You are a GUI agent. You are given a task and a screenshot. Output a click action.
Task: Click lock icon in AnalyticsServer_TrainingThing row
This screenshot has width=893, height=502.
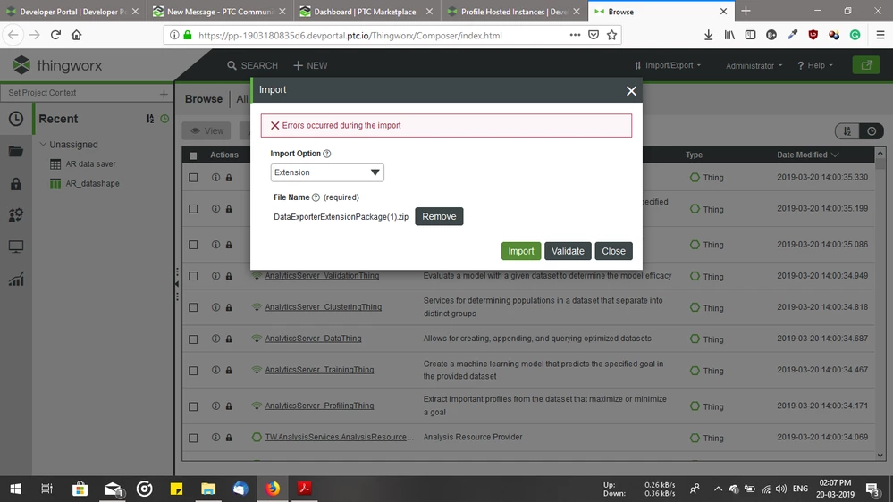click(x=229, y=370)
